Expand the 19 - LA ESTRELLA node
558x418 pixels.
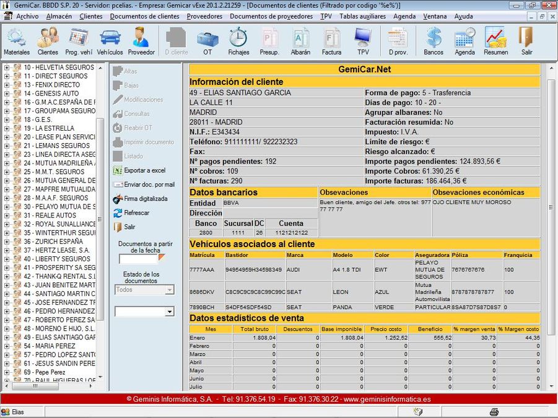click(7, 128)
